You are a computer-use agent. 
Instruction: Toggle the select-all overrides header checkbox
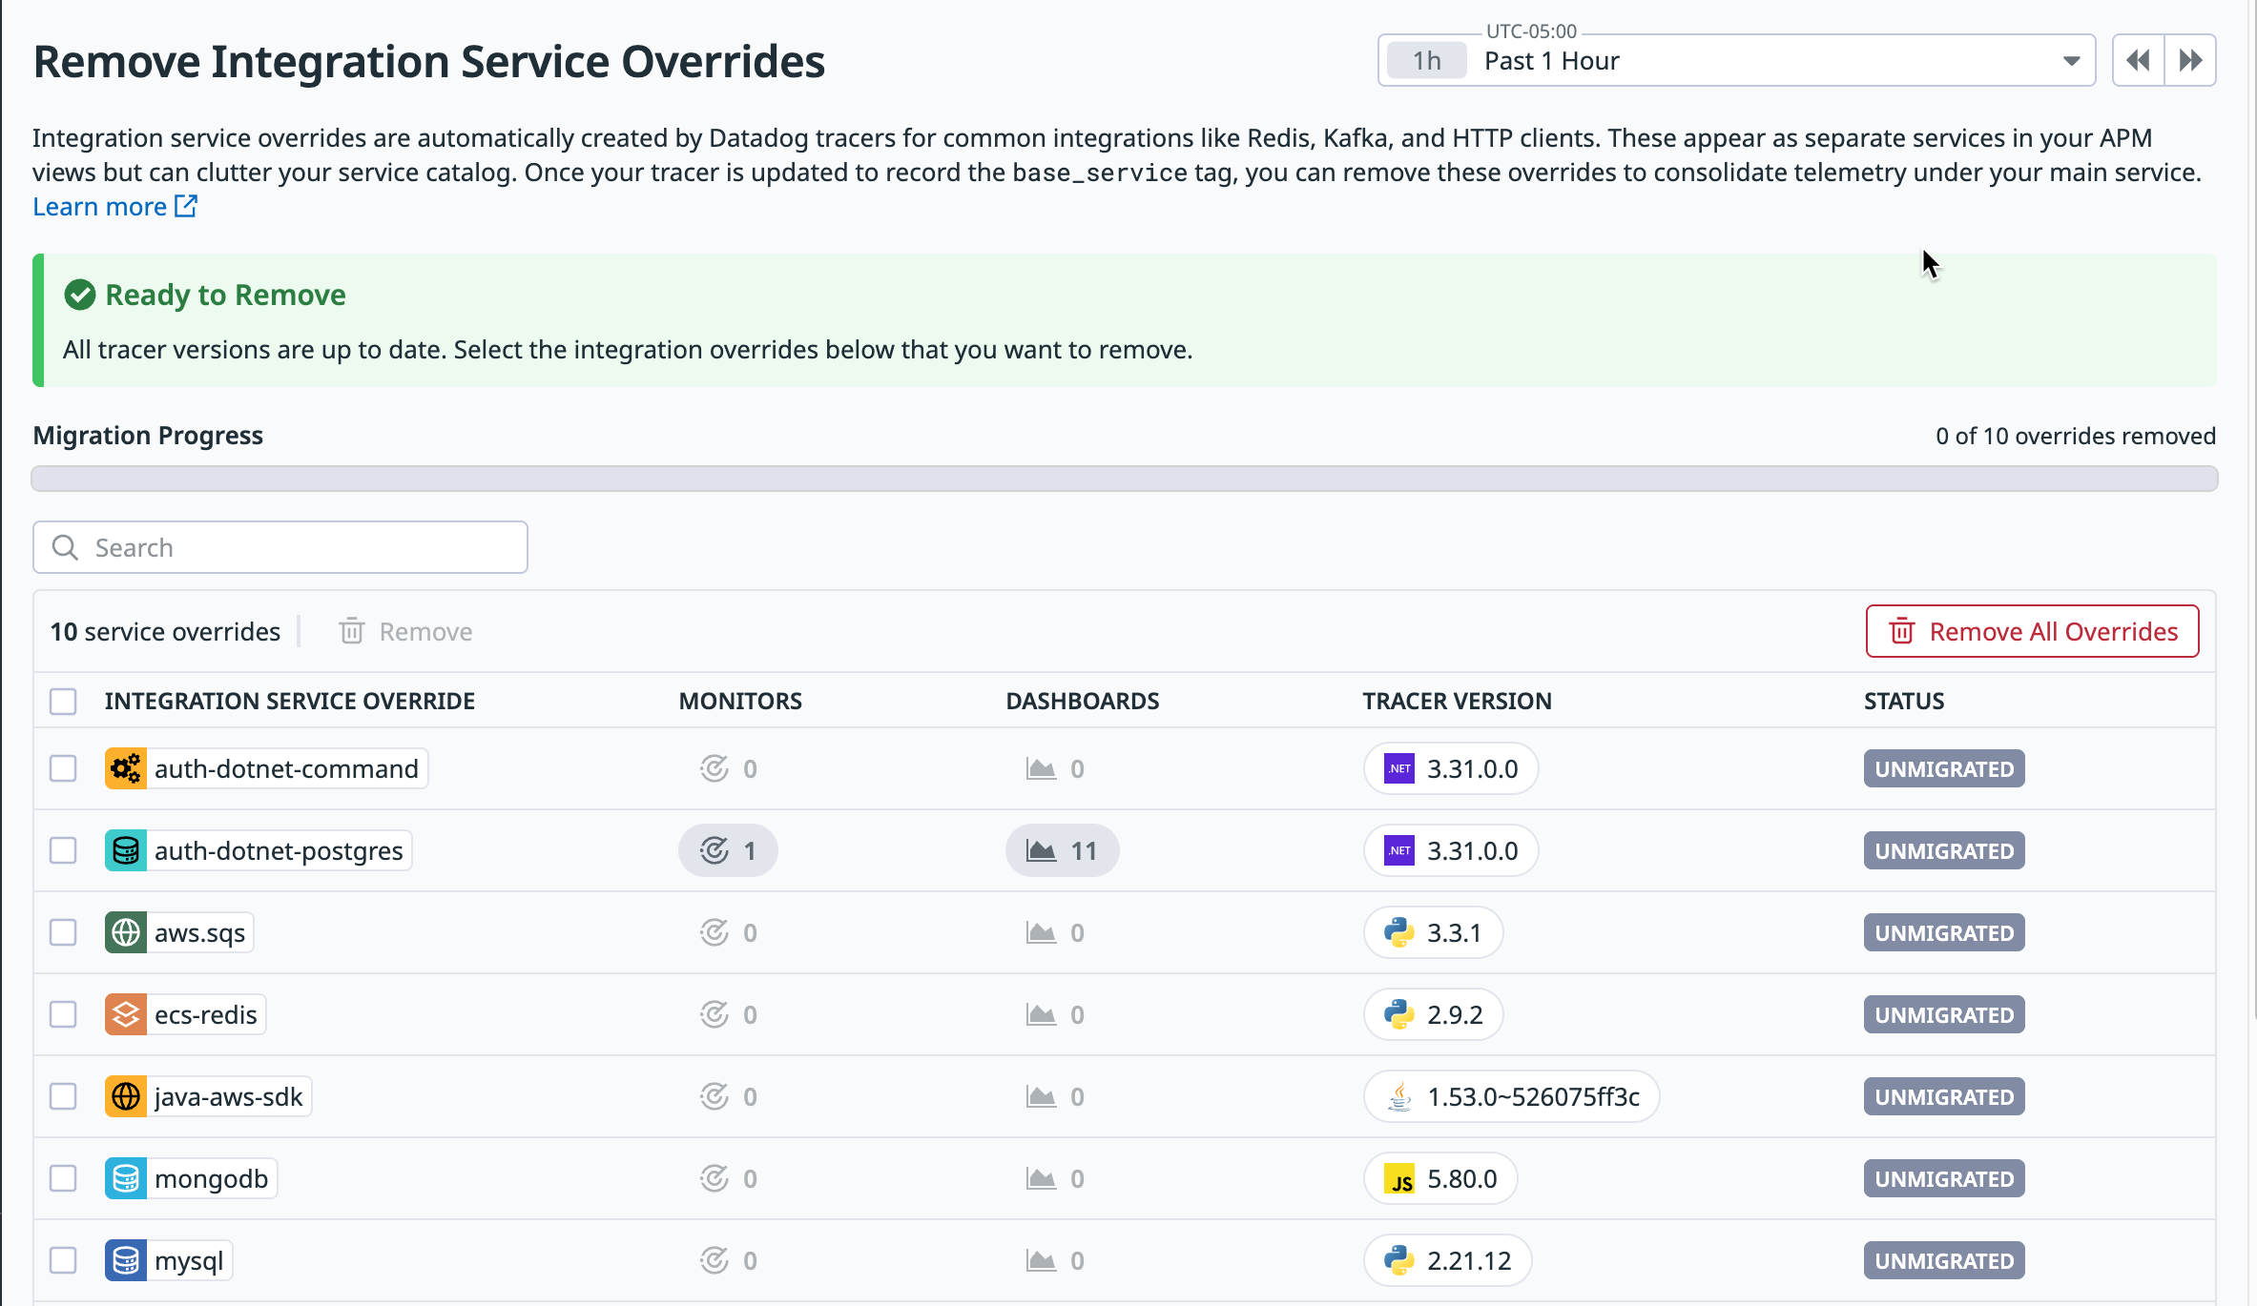point(63,702)
